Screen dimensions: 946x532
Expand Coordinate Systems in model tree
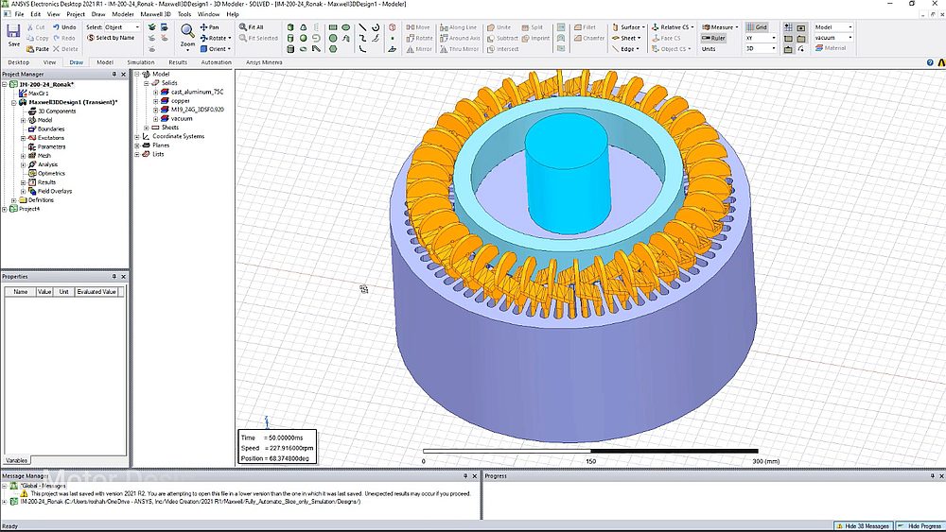tap(137, 137)
